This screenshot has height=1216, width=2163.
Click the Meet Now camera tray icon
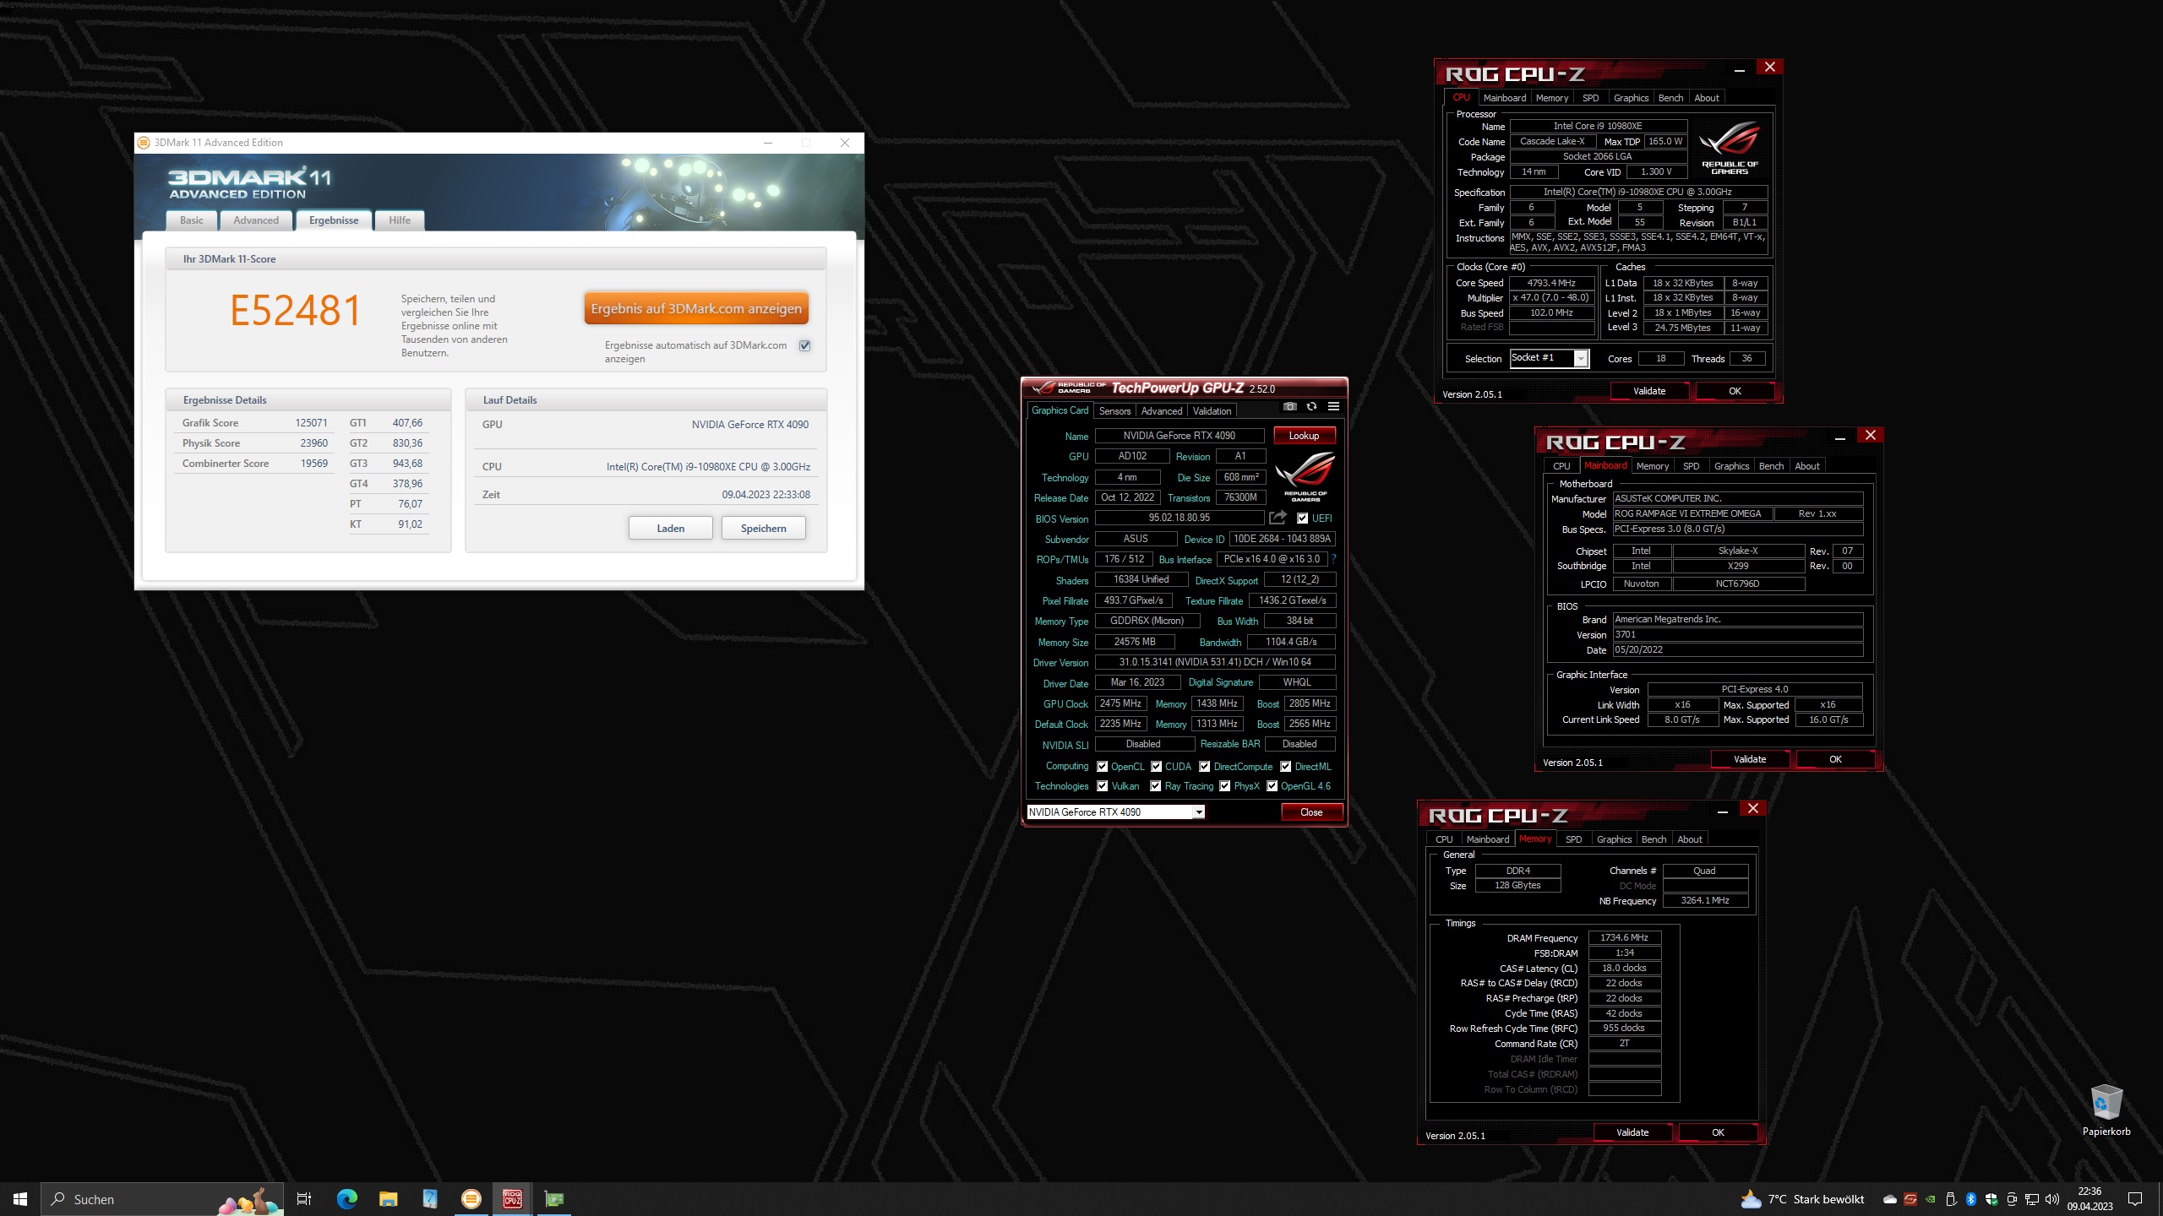click(x=2012, y=1199)
